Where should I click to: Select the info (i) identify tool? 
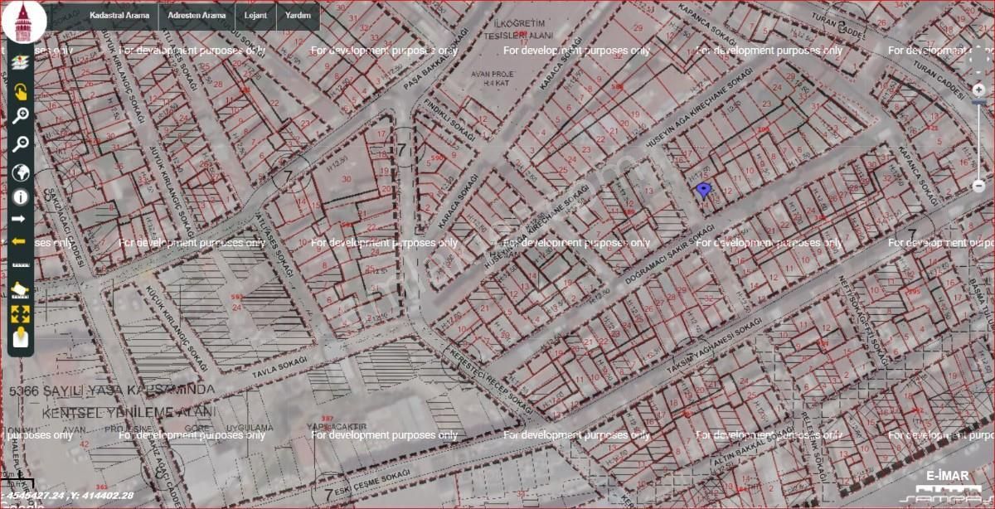22,196
